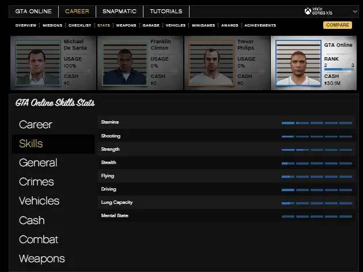The height and width of the screenshot is (272, 363).
Task: Open the GARAGE section
Action: click(x=151, y=25)
